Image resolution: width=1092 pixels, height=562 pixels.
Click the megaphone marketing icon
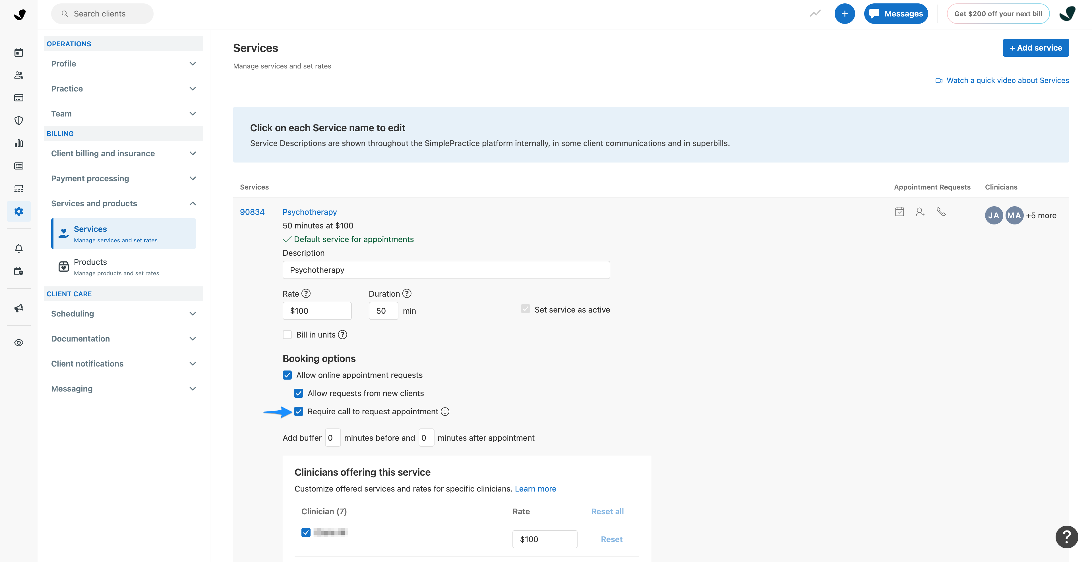19,308
